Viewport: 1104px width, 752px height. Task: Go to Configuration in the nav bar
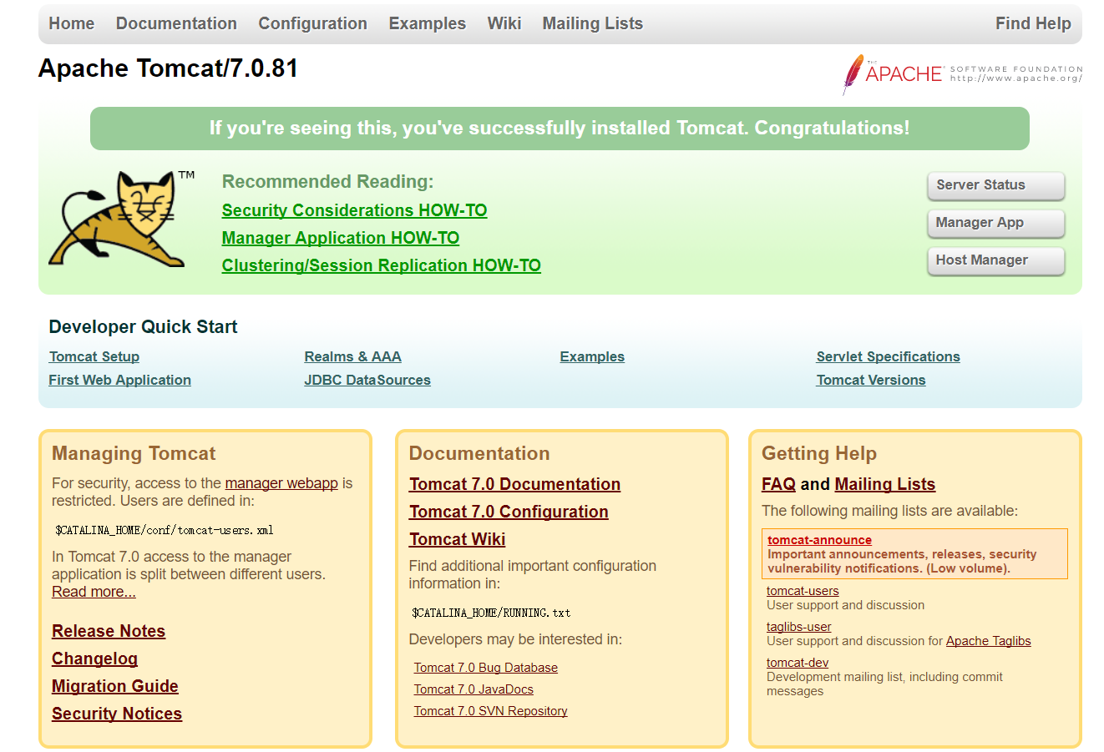[312, 23]
